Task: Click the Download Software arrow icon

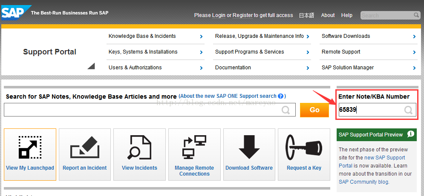Action: click(x=249, y=147)
